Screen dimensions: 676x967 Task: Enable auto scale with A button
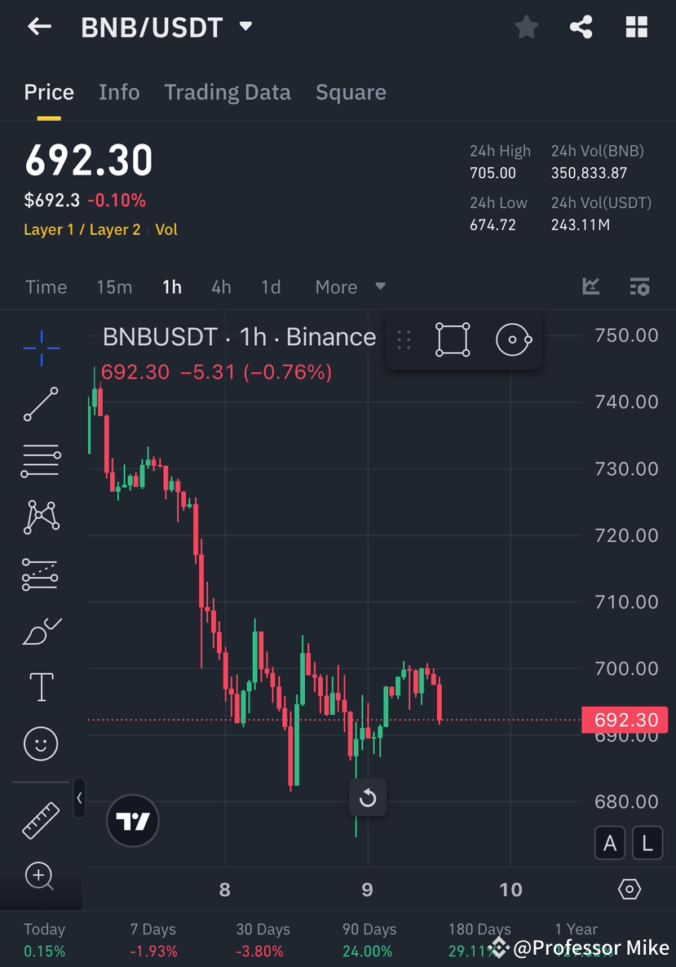click(610, 842)
